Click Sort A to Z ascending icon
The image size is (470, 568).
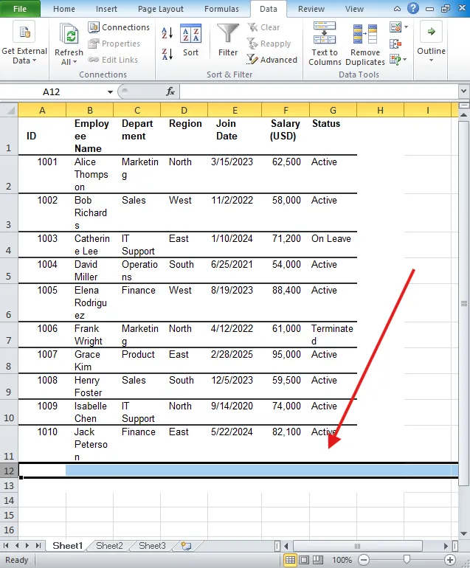click(167, 33)
